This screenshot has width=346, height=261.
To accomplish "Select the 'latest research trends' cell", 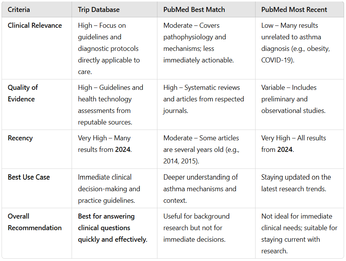I will click(296, 183).
